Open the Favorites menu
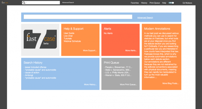202x109 pixels. (135, 3)
